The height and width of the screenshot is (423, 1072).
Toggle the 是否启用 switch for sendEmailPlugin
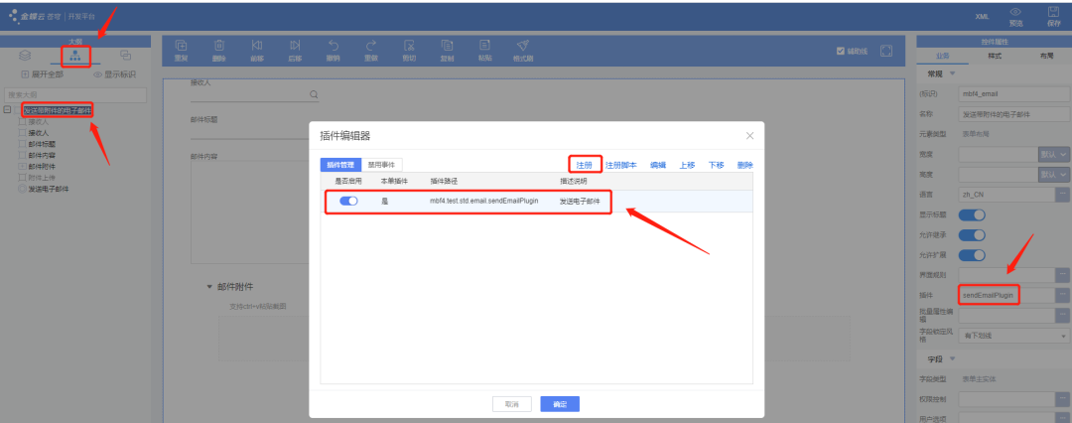pos(348,202)
